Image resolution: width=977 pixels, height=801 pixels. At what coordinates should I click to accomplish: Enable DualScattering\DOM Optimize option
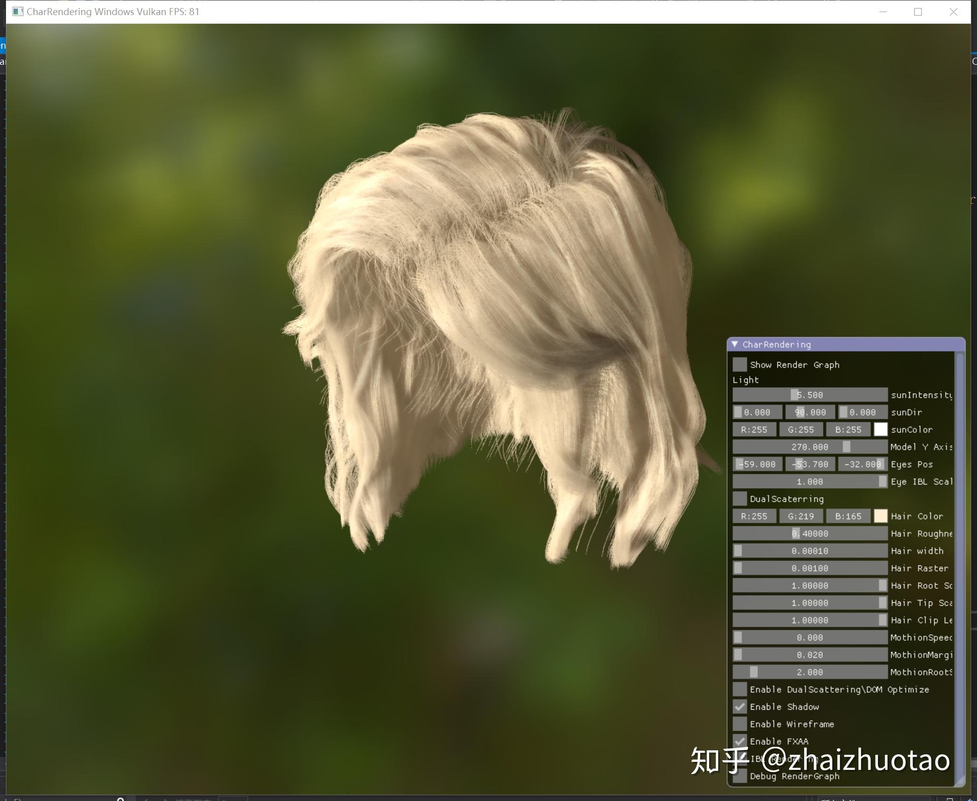point(739,690)
